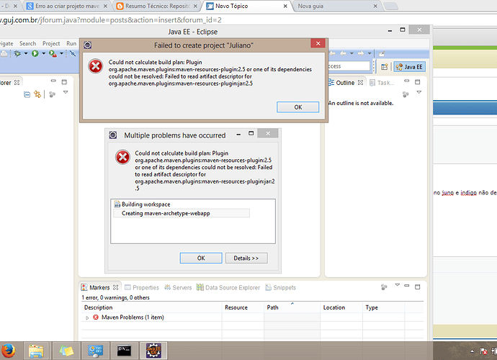Click the Open Perspective icon
The image size is (497, 360).
(385, 67)
